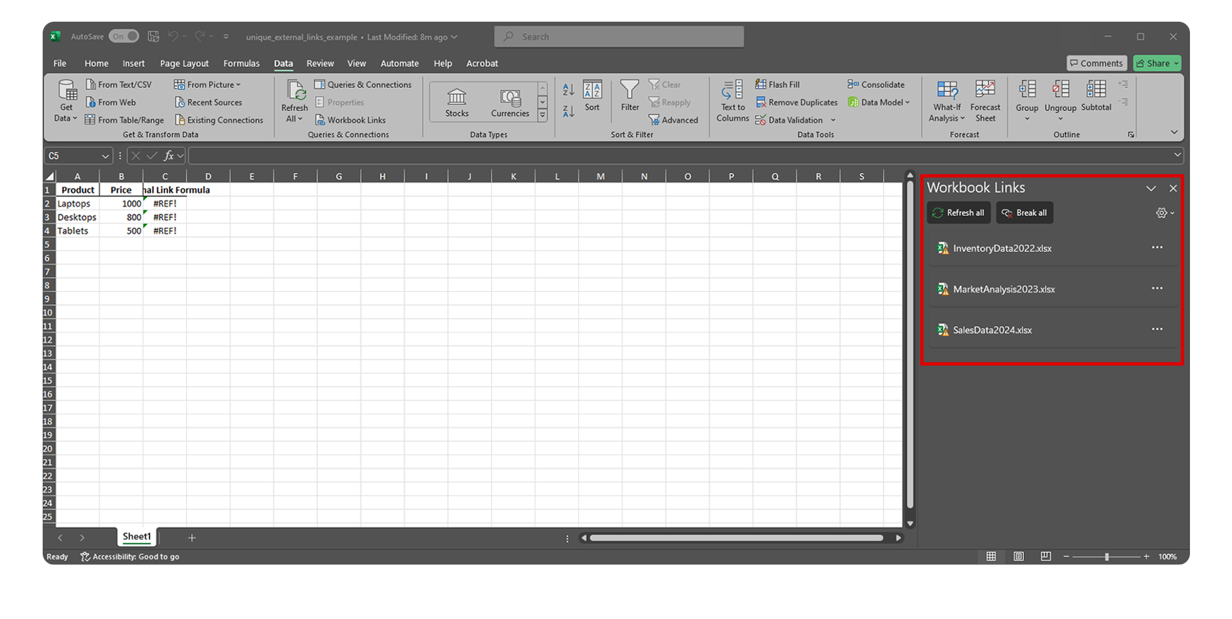Open options menu for SalesData2024.xlsx link
This screenshot has height=619, width=1232.
click(x=1158, y=330)
